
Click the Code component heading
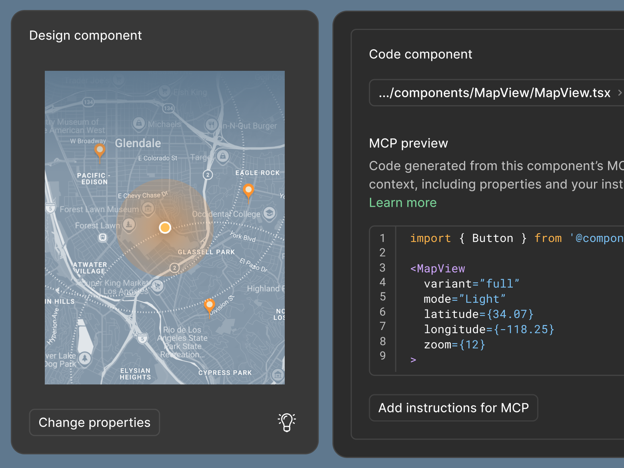[x=420, y=54]
